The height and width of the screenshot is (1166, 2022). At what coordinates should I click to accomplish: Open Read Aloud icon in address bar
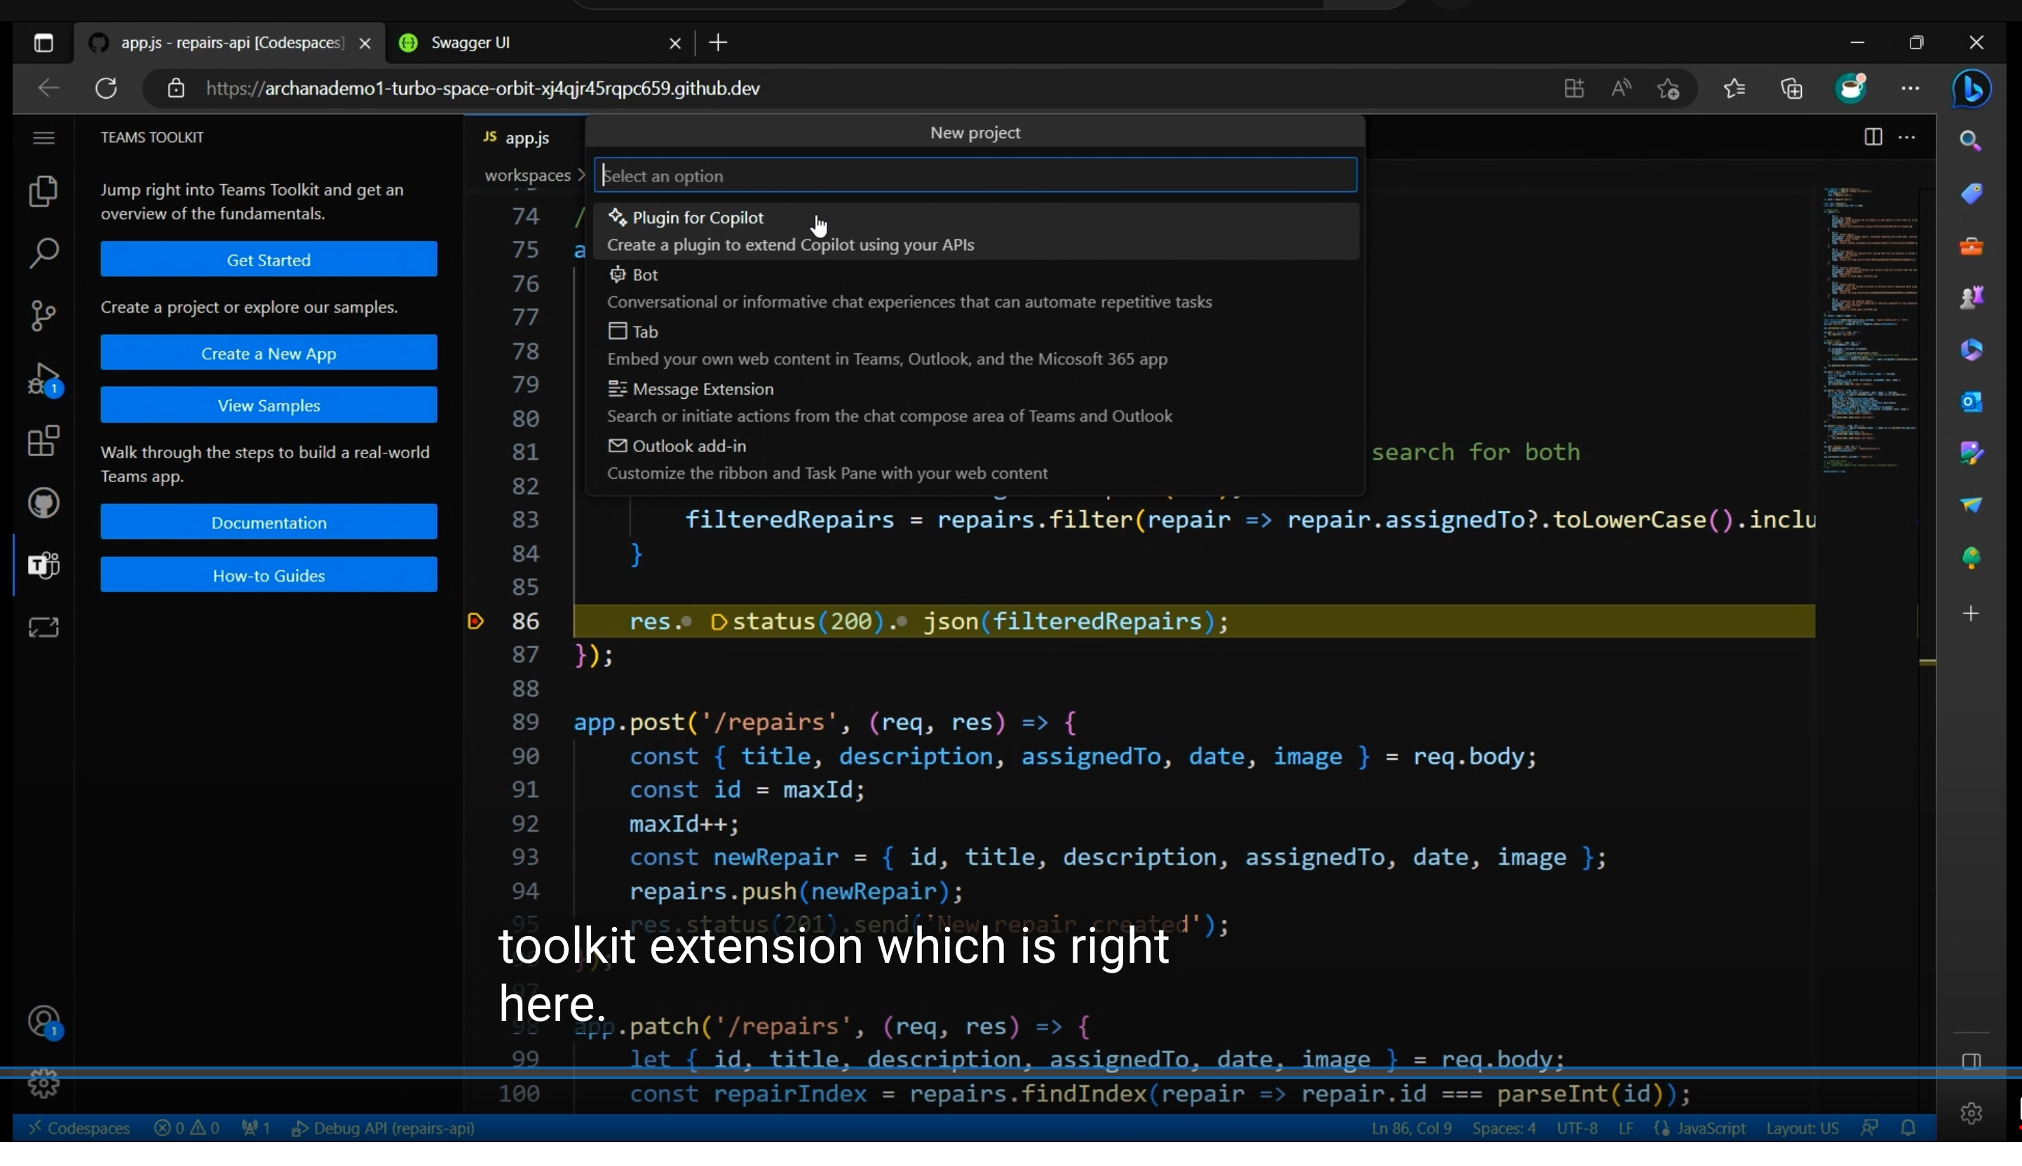tap(1621, 88)
